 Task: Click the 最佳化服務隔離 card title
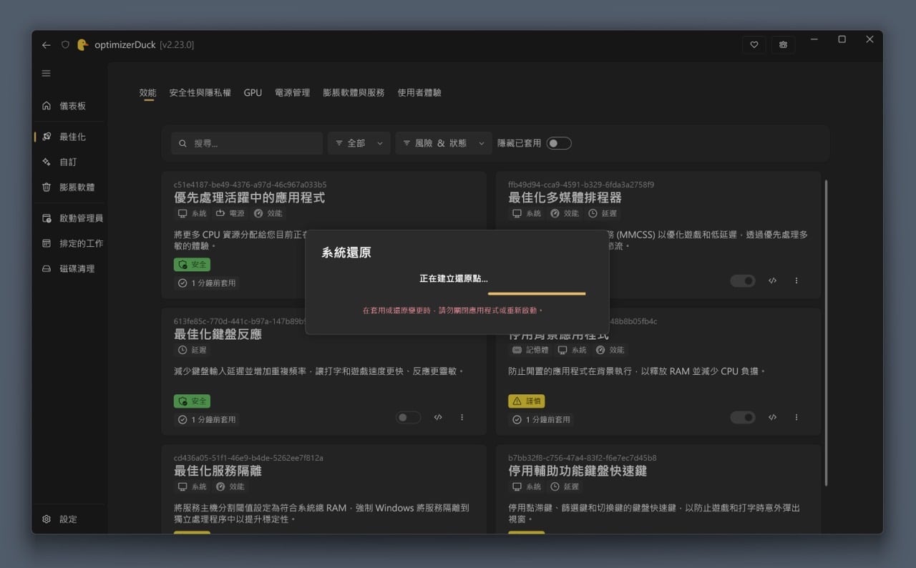[218, 471]
